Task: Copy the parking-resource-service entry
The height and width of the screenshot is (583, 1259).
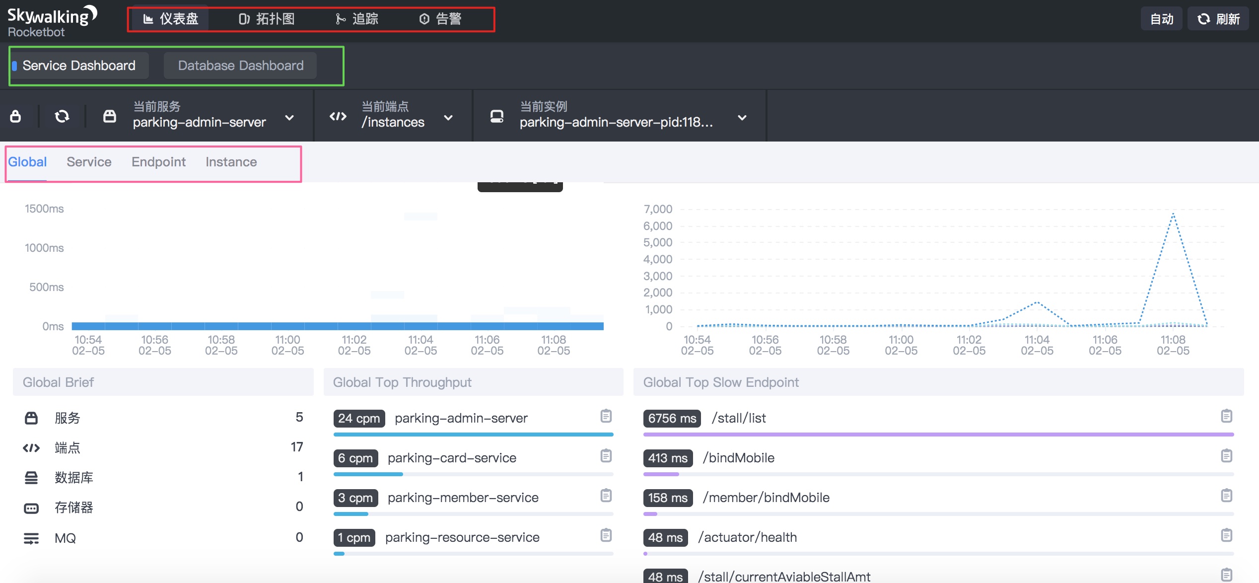Action: [606, 535]
